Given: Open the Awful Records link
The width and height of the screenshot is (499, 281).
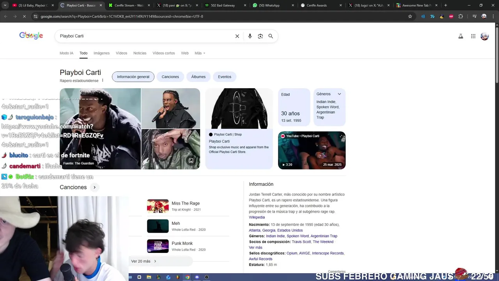Looking at the screenshot, I should (261, 259).
